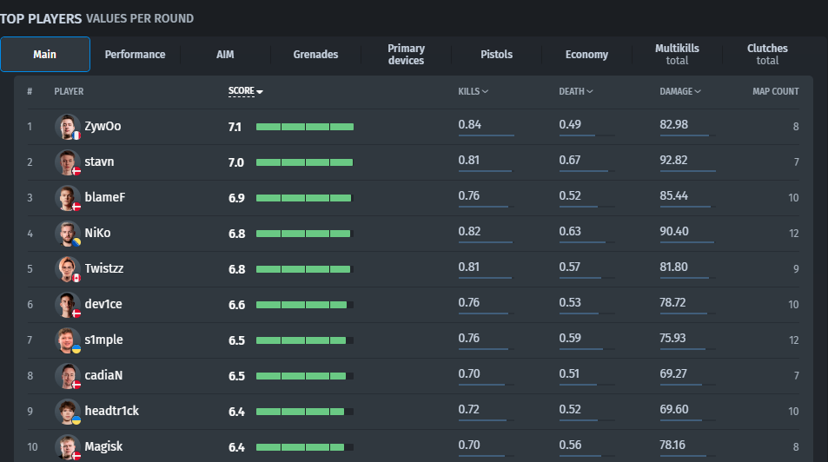Switch to the AIM tab

(x=226, y=54)
